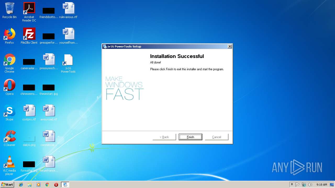
Task: Select the awayroad.rtf file
Action: (49, 113)
